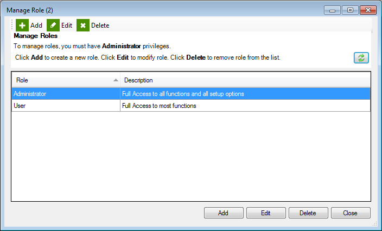This screenshot has height=231, width=382.
Task: Click the green plus Add icon in toolbar
Action: [x=22, y=25]
